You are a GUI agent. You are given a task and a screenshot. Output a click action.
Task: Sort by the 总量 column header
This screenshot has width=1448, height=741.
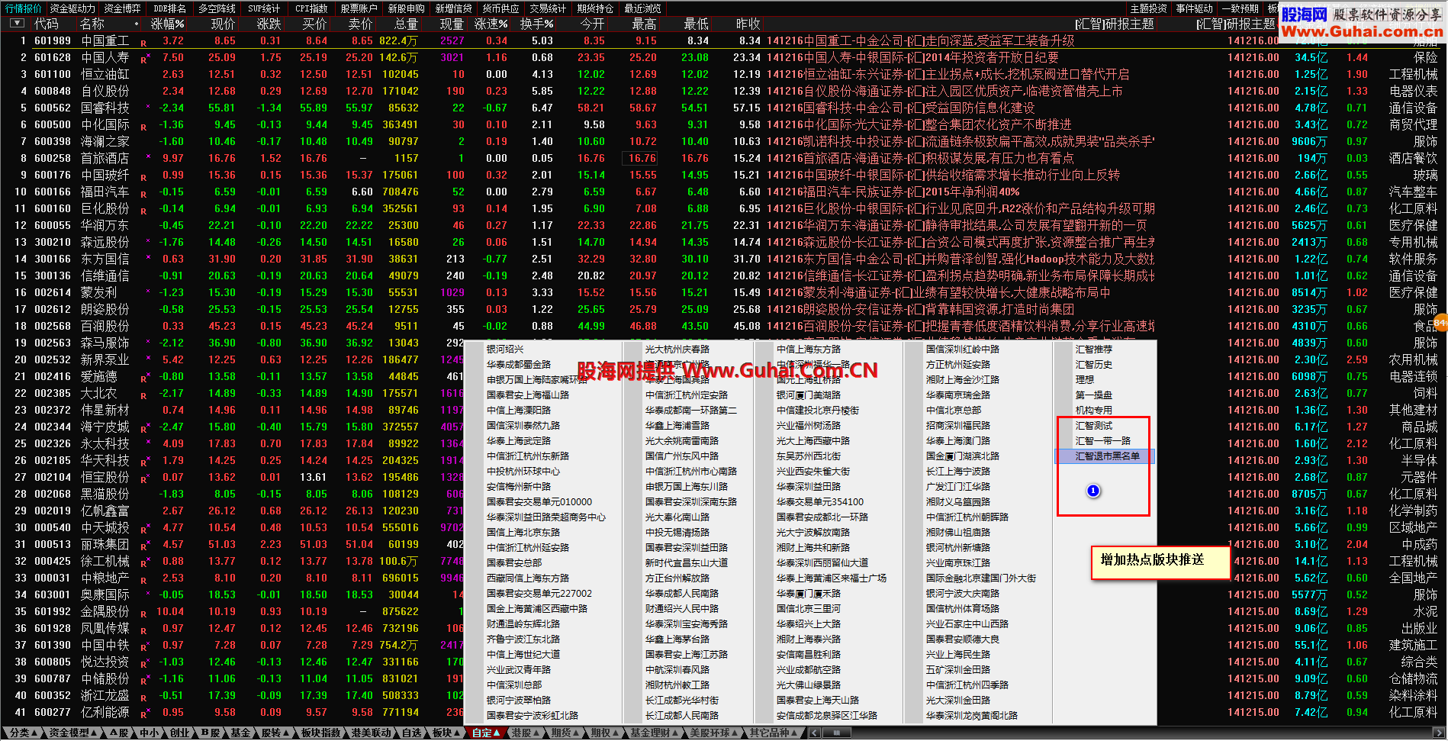pyautogui.click(x=406, y=24)
